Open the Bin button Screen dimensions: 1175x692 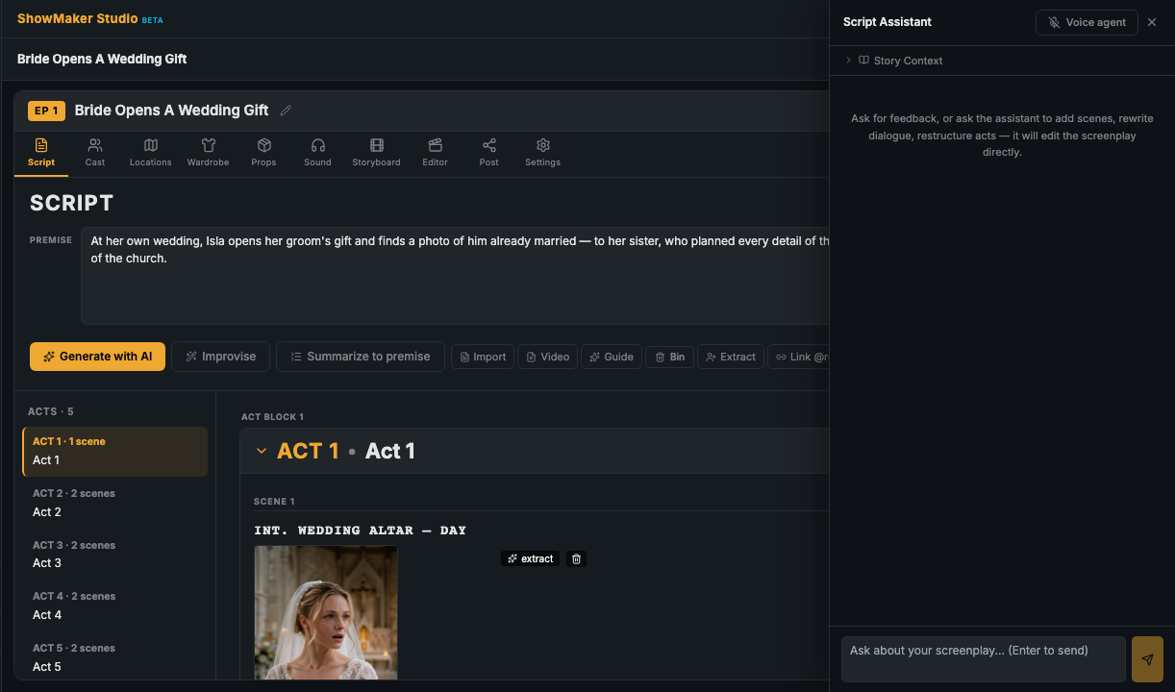click(x=669, y=357)
